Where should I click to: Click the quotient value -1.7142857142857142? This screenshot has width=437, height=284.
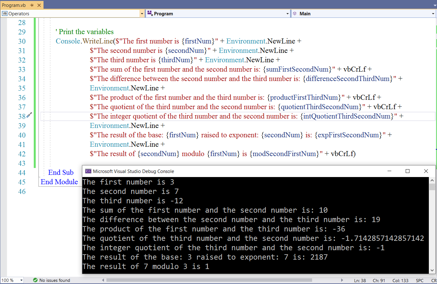tap(383, 238)
